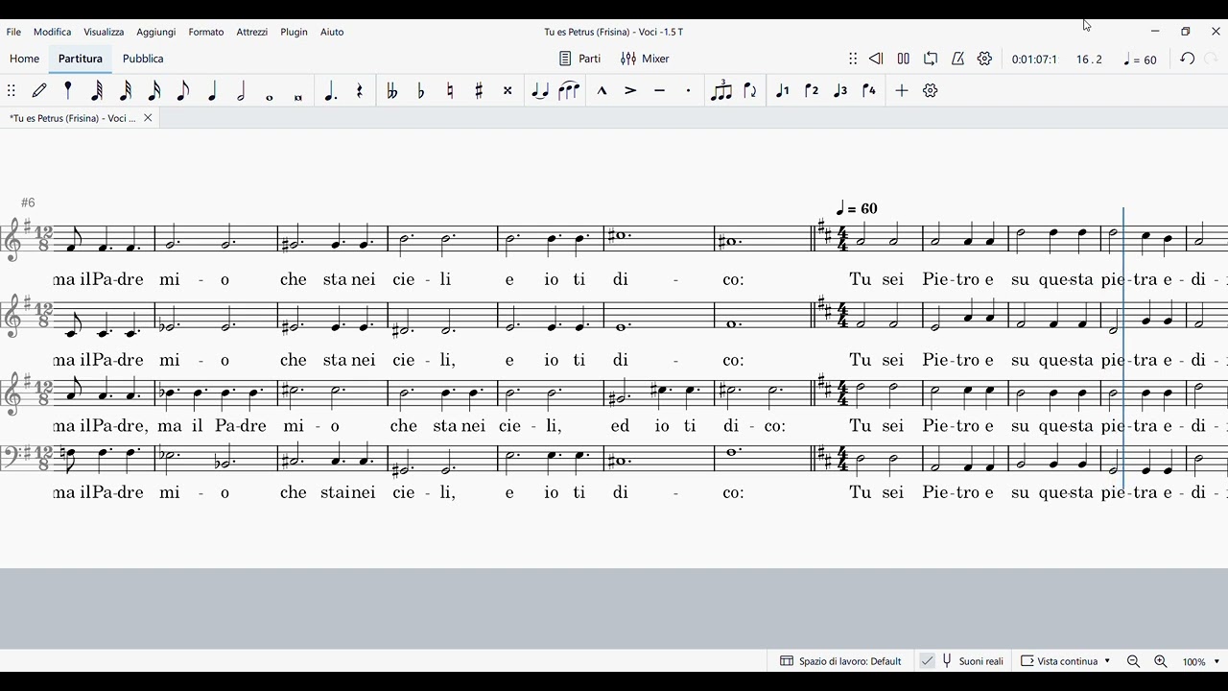Open Spazio di lavoro: Default selector
This screenshot has width=1228, height=691.
point(840,661)
